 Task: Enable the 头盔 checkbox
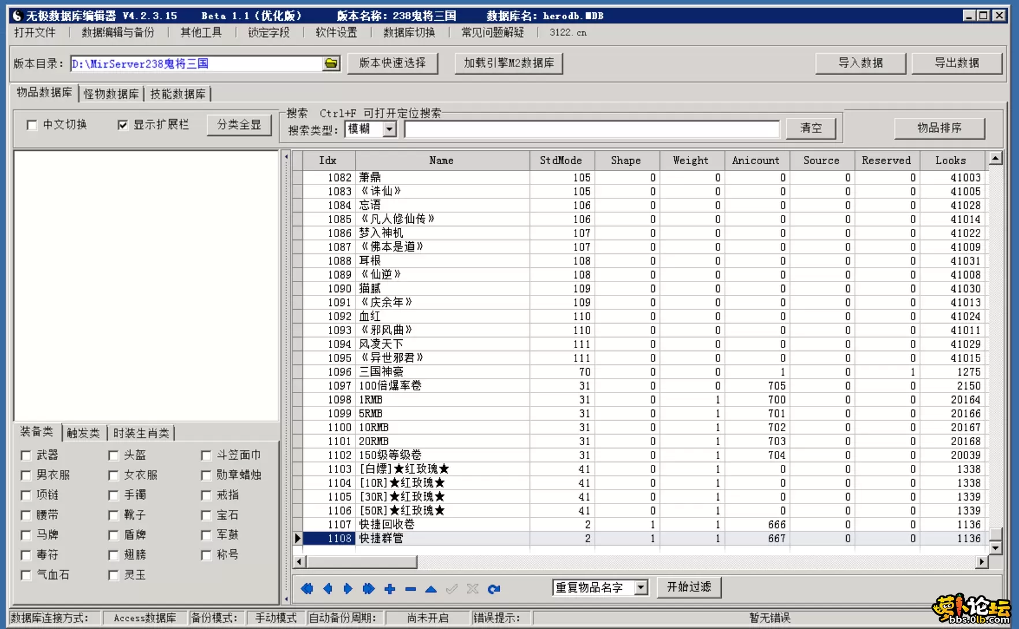[113, 456]
